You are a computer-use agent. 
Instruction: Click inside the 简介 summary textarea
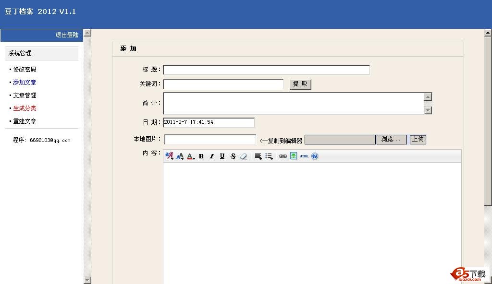pos(294,104)
